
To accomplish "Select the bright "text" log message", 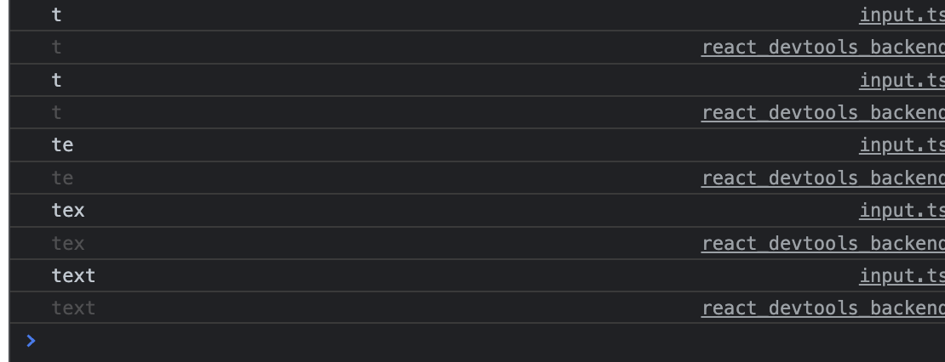I will pos(73,276).
